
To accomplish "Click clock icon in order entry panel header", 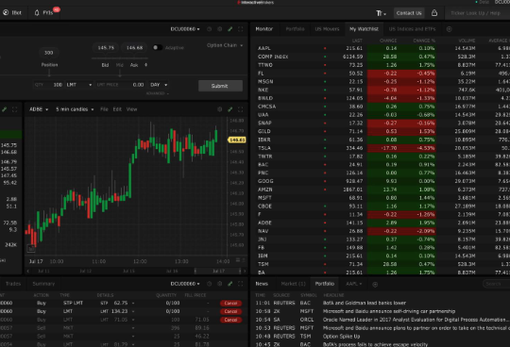I will pyautogui.click(x=209, y=29).
